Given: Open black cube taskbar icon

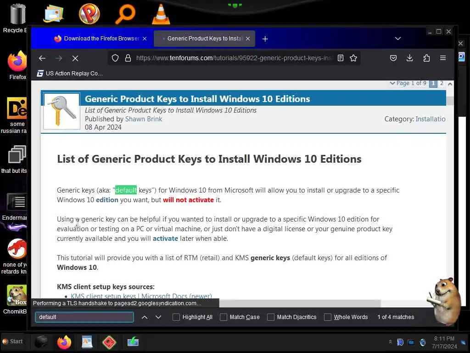Looking at the screenshot, I should (x=41, y=342).
